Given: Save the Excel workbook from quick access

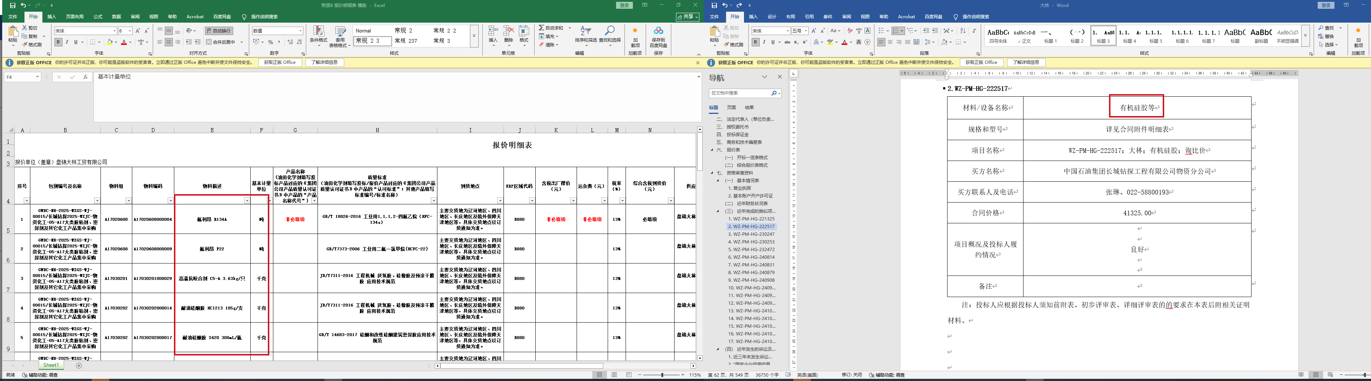Looking at the screenshot, I should pyautogui.click(x=13, y=5).
